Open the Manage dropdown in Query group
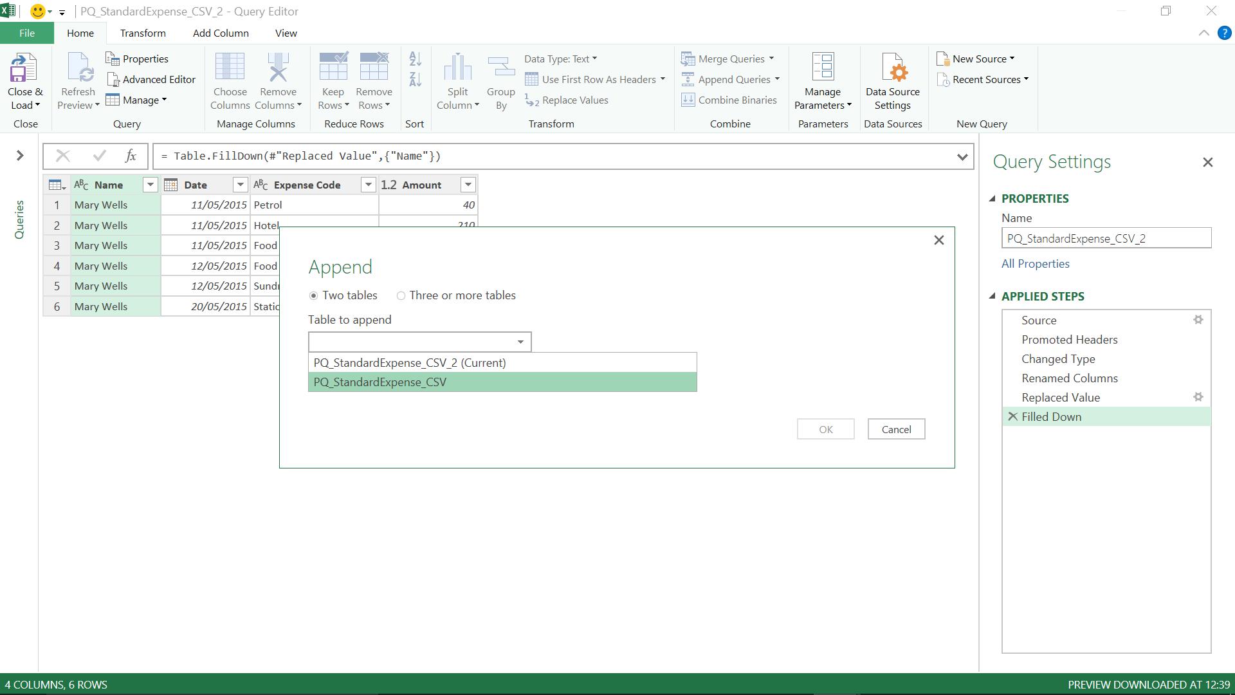 point(136,100)
